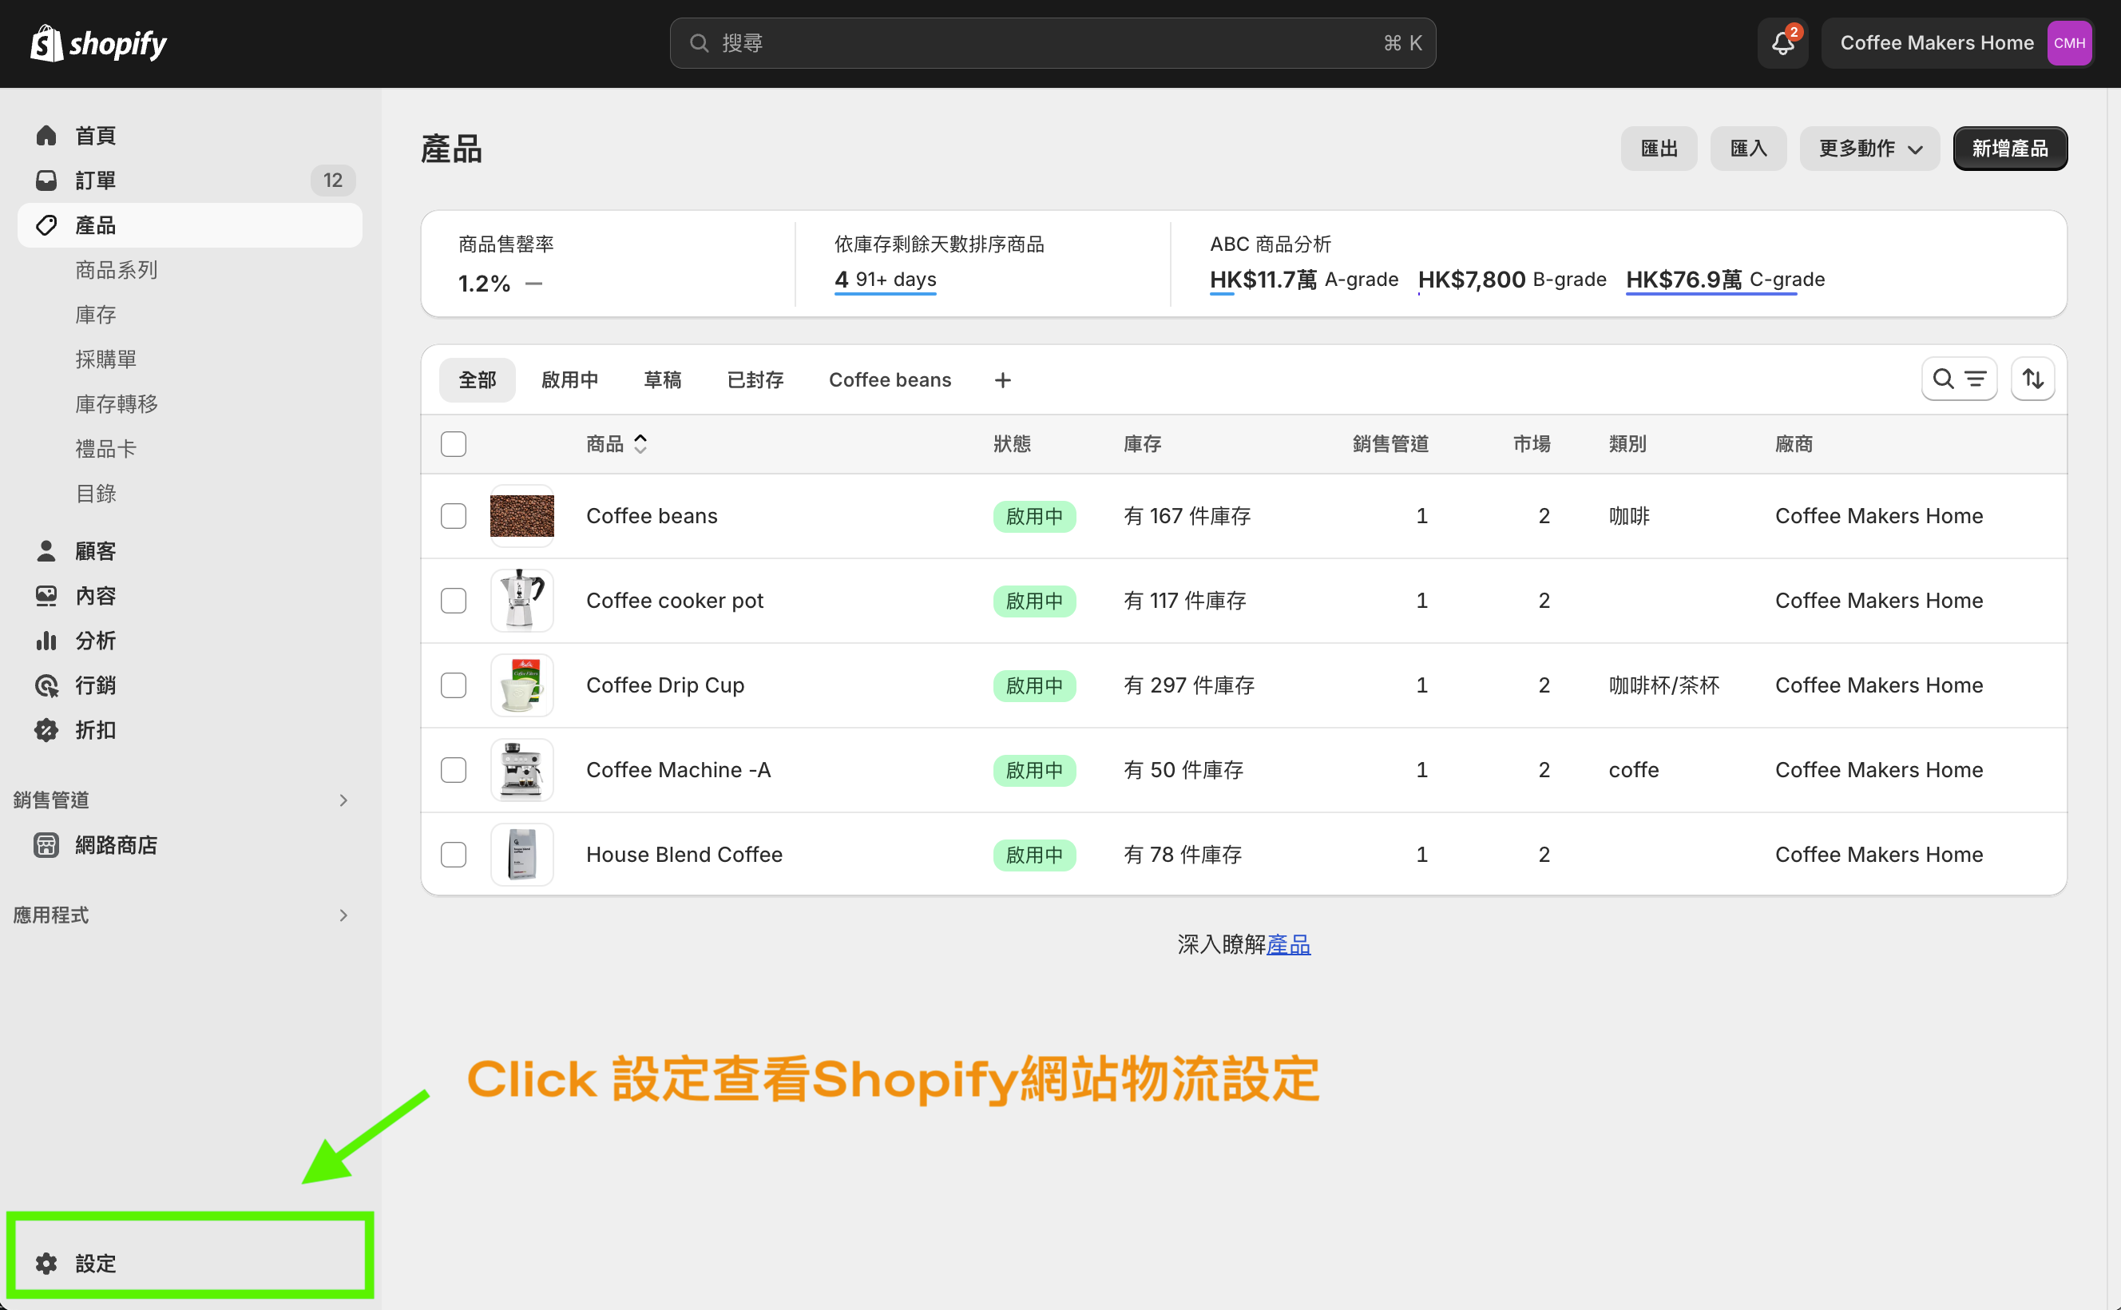Click the analytics bar chart icon
The image size is (2121, 1310).
46,641
